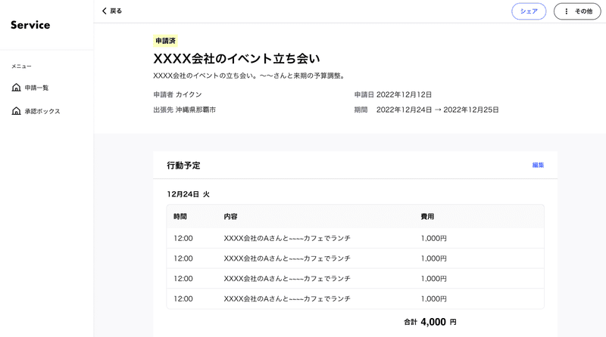The image size is (606, 337).
Task: Select the first 12:00 schedule row
Action: pyautogui.click(x=355, y=238)
